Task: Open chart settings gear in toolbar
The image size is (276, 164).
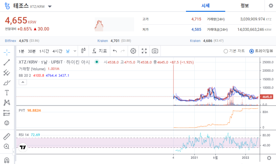Action: click(133, 51)
